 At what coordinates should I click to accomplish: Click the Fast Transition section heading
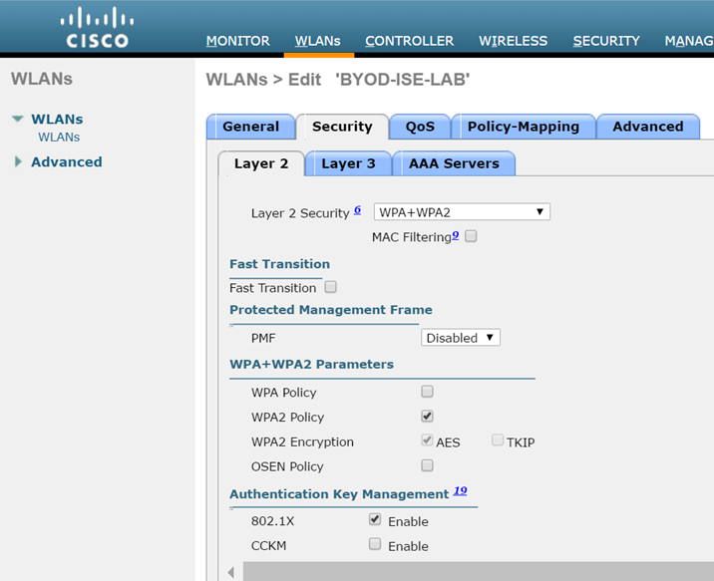279,264
